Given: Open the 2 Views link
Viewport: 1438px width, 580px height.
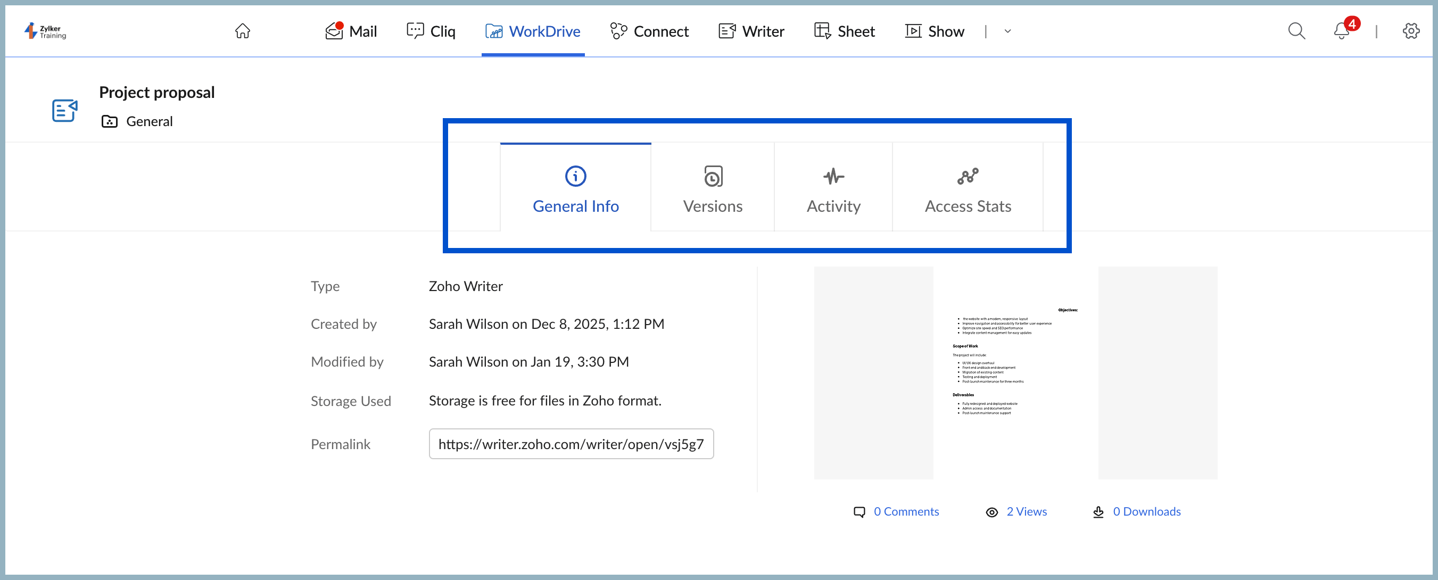Looking at the screenshot, I should [1027, 511].
